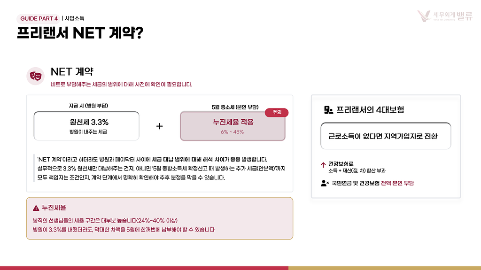Click the red subtitle under NET 계약
Image resolution: width=481 pixels, height=270 pixels.
(121, 85)
